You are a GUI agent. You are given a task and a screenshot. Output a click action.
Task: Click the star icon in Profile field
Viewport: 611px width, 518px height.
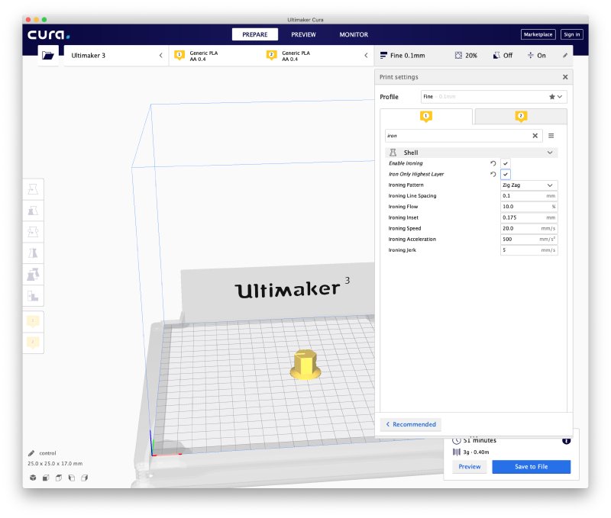coord(552,97)
